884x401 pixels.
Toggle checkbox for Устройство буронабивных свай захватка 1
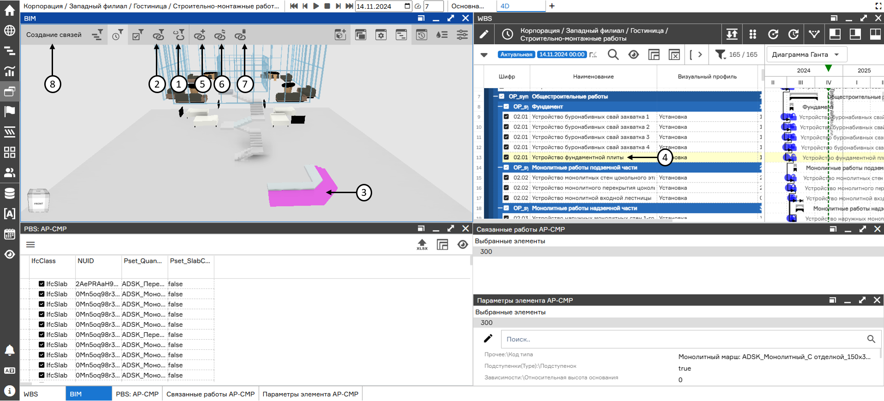click(x=506, y=117)
